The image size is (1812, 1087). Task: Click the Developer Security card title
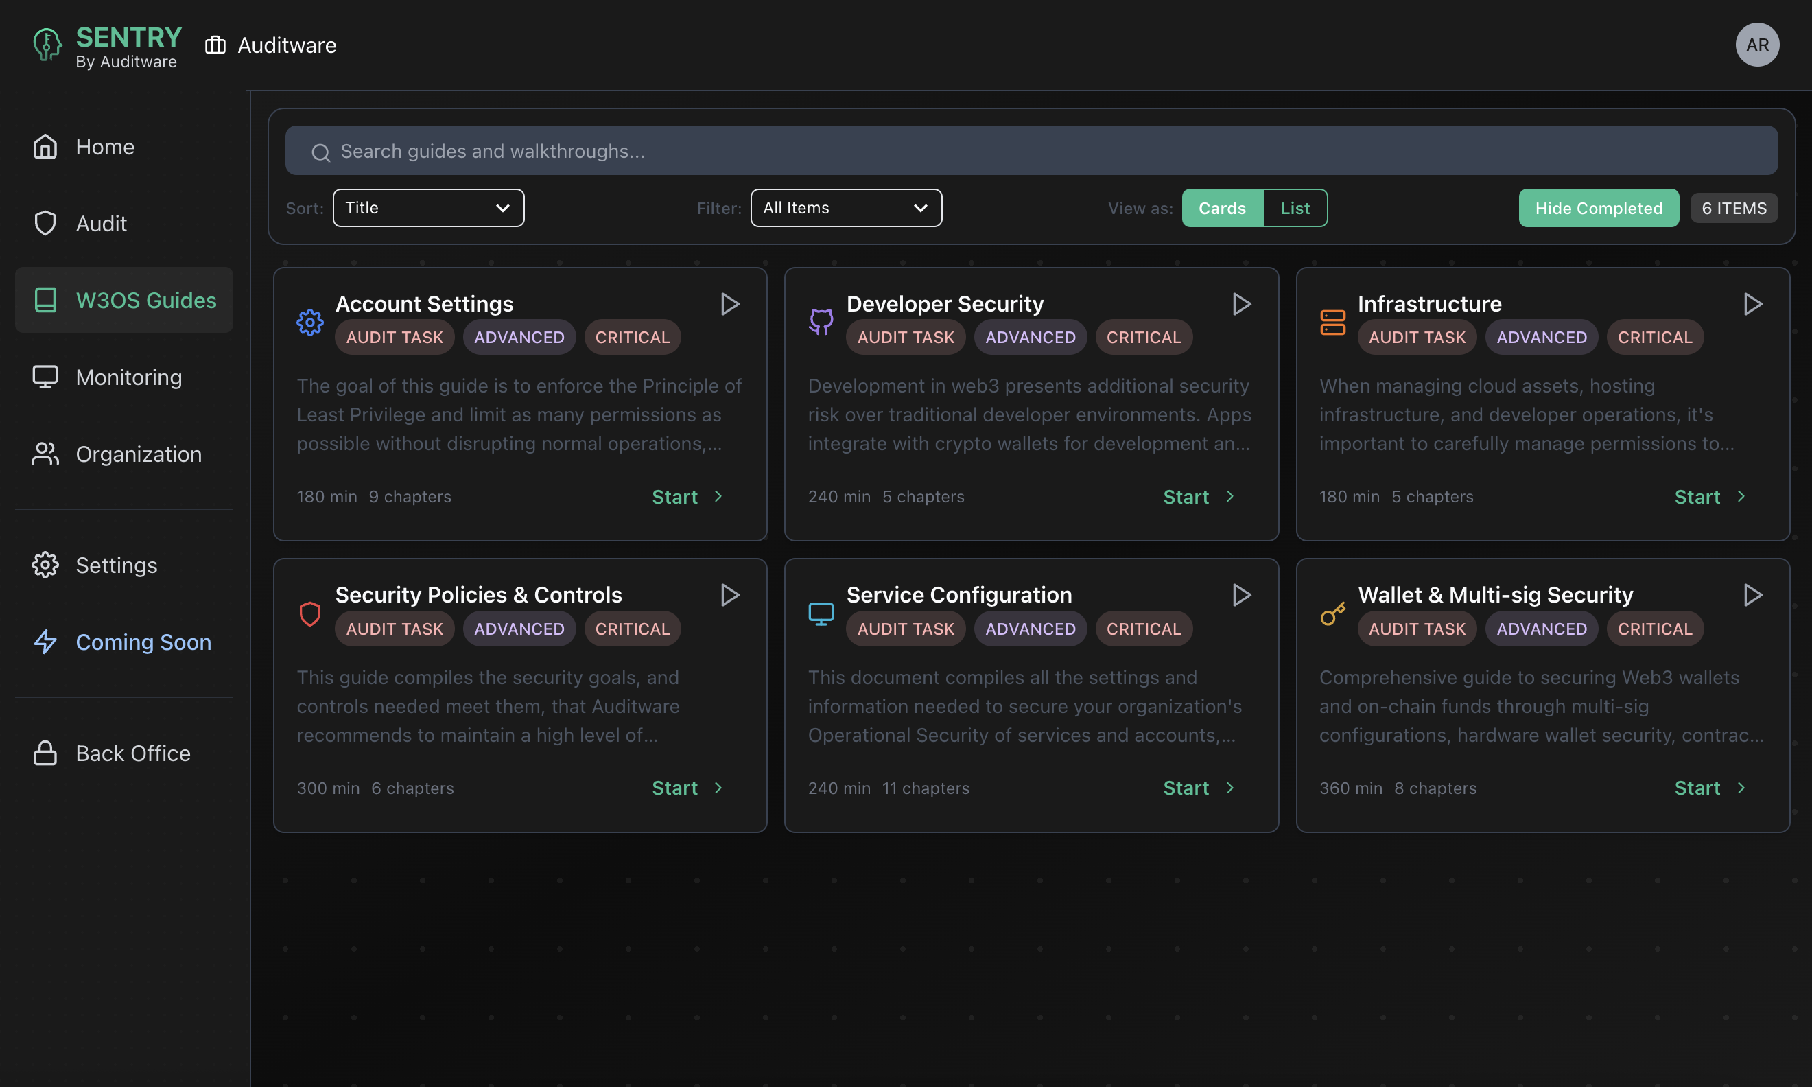(945, 303)
